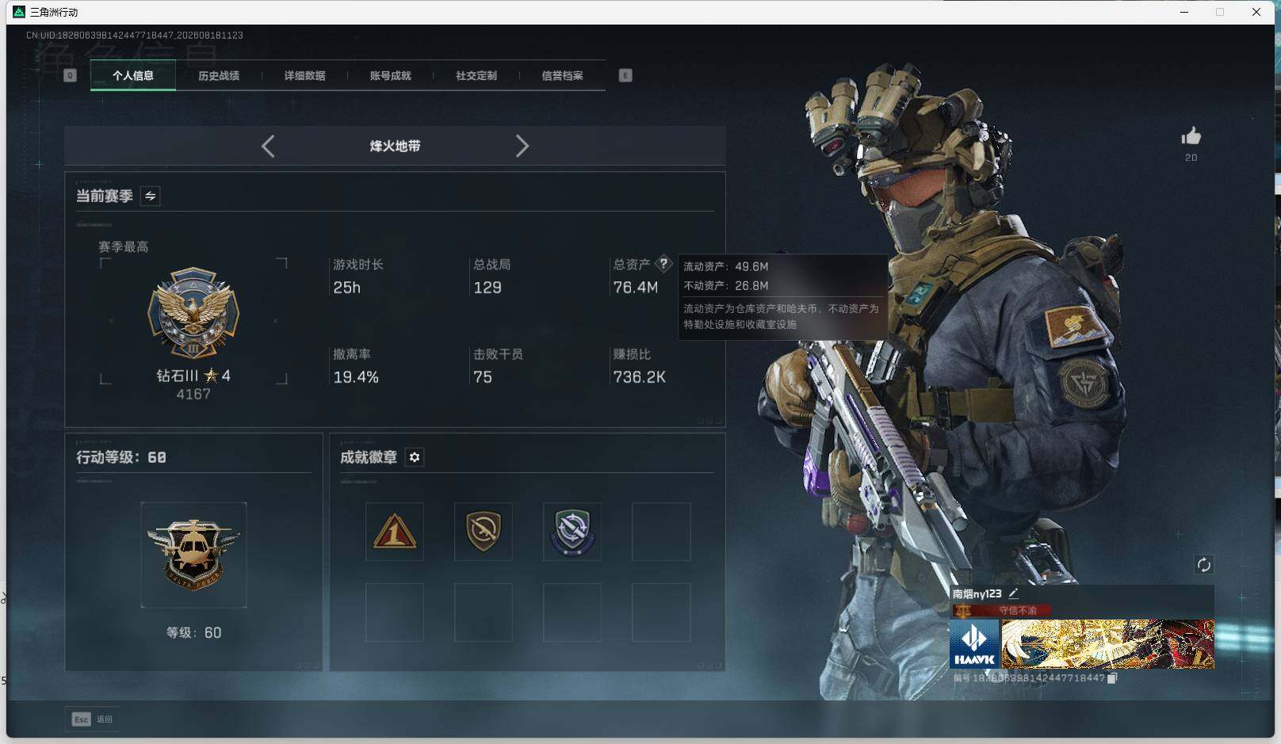The height and width of the screenshot is (744, 1281).
Task: Switch to 个人信息 tab
Action: (x=133, y=75)
